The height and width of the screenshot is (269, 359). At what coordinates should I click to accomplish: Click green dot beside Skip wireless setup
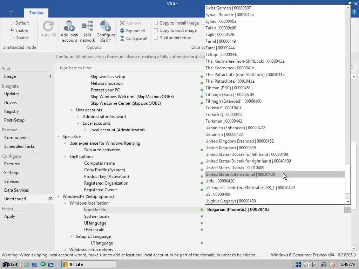(x=202, y=77)
